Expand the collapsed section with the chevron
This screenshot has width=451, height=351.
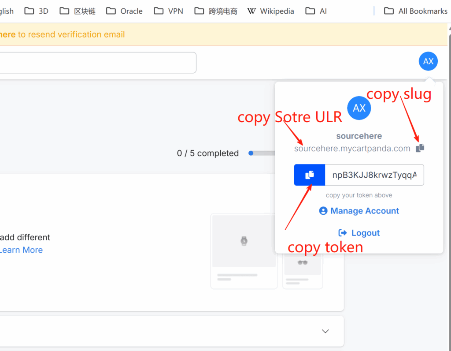(x=325, y=331)
